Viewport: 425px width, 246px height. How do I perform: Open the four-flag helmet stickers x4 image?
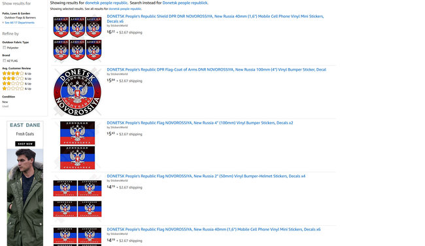[x=77, y=198]
